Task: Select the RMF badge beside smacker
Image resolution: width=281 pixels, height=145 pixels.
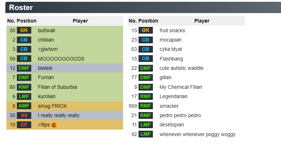Action: [x=145, y=106]
